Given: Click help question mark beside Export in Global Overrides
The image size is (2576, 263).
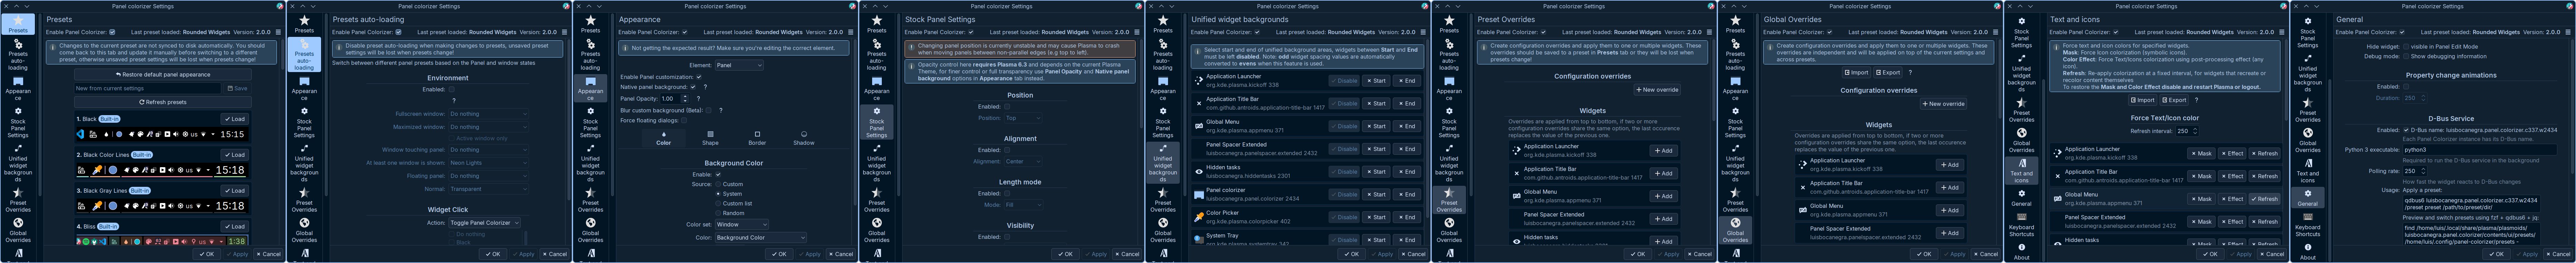Looking at the screenshot, I should tap(1910, 72).
